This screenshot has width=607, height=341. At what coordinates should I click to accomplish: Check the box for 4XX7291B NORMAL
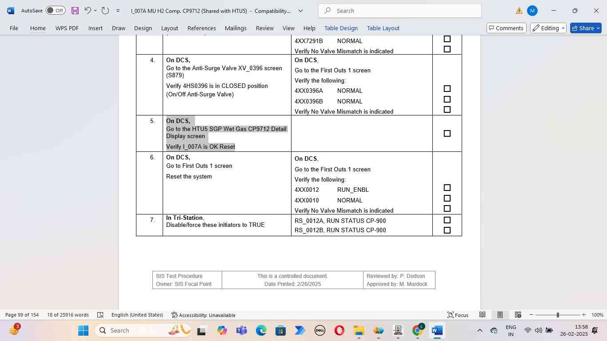[x=447, y=39]
